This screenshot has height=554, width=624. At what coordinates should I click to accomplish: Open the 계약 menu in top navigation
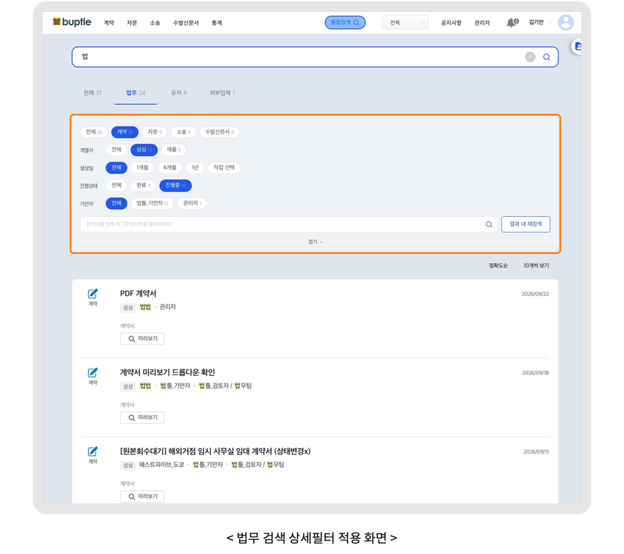tap(109, 23)
